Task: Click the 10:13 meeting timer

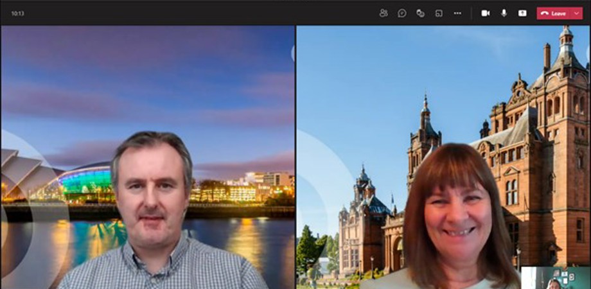Action: 17,13
